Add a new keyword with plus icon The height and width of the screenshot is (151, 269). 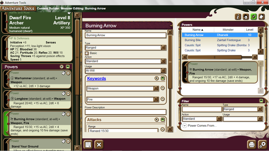coord(156,78)
